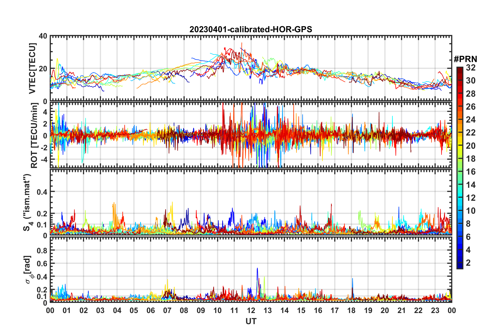
Task: Click the -2 tick on the ROT axis
Action: (x=44, y=147)
